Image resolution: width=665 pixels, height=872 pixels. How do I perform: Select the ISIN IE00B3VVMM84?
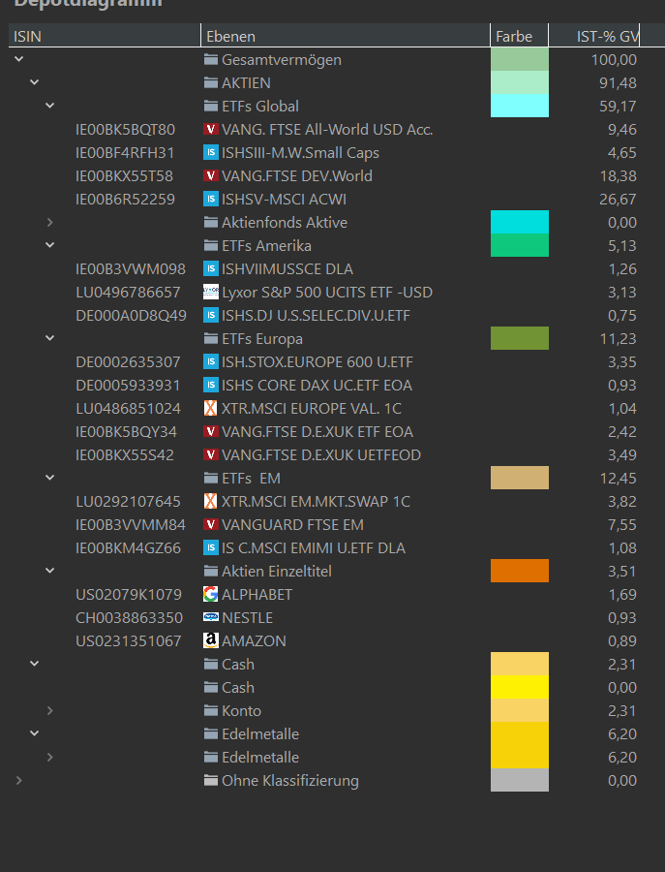131,525
